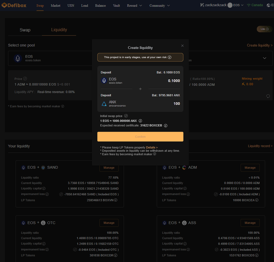This screenshot has height=262, width=274.
Task: Close the Create liquidity dialog
Action: (x=182, y=46)
